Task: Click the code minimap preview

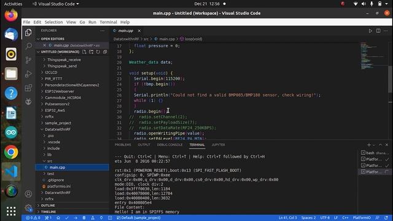Action: pos(373,56)
